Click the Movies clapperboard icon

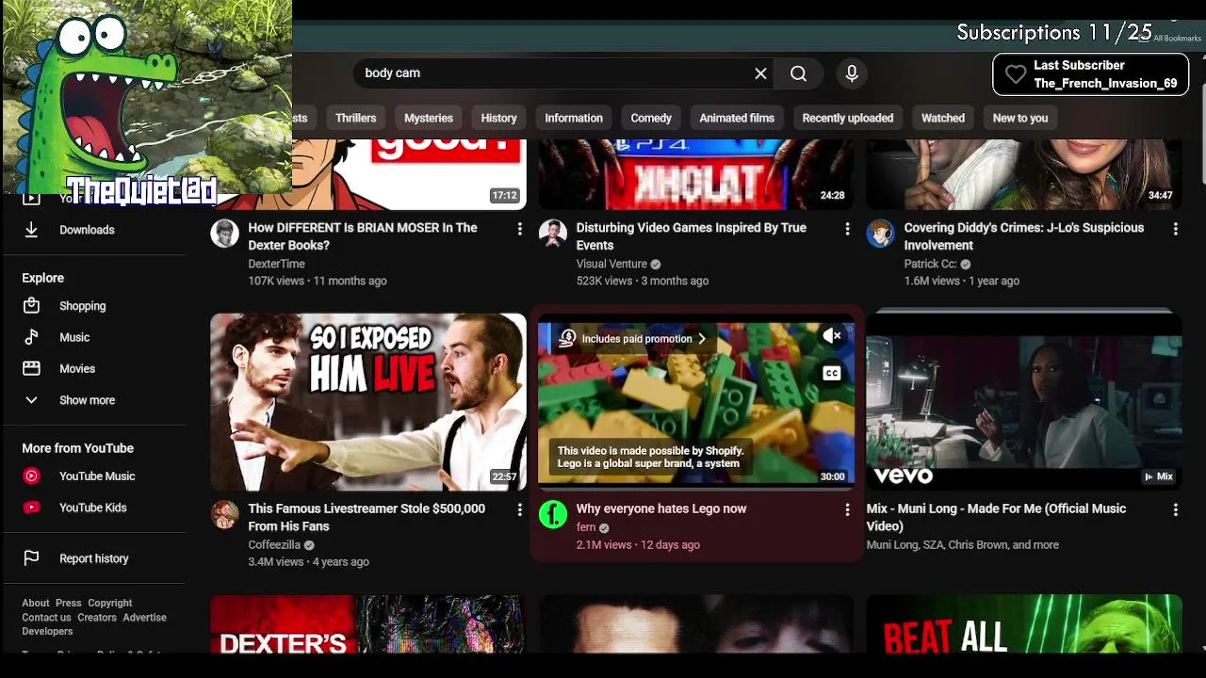point(31,368)
